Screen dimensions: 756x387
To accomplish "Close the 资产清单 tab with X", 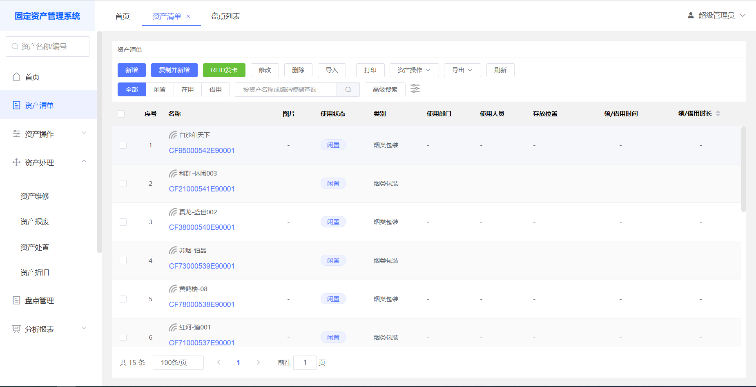I will point(188,16).
